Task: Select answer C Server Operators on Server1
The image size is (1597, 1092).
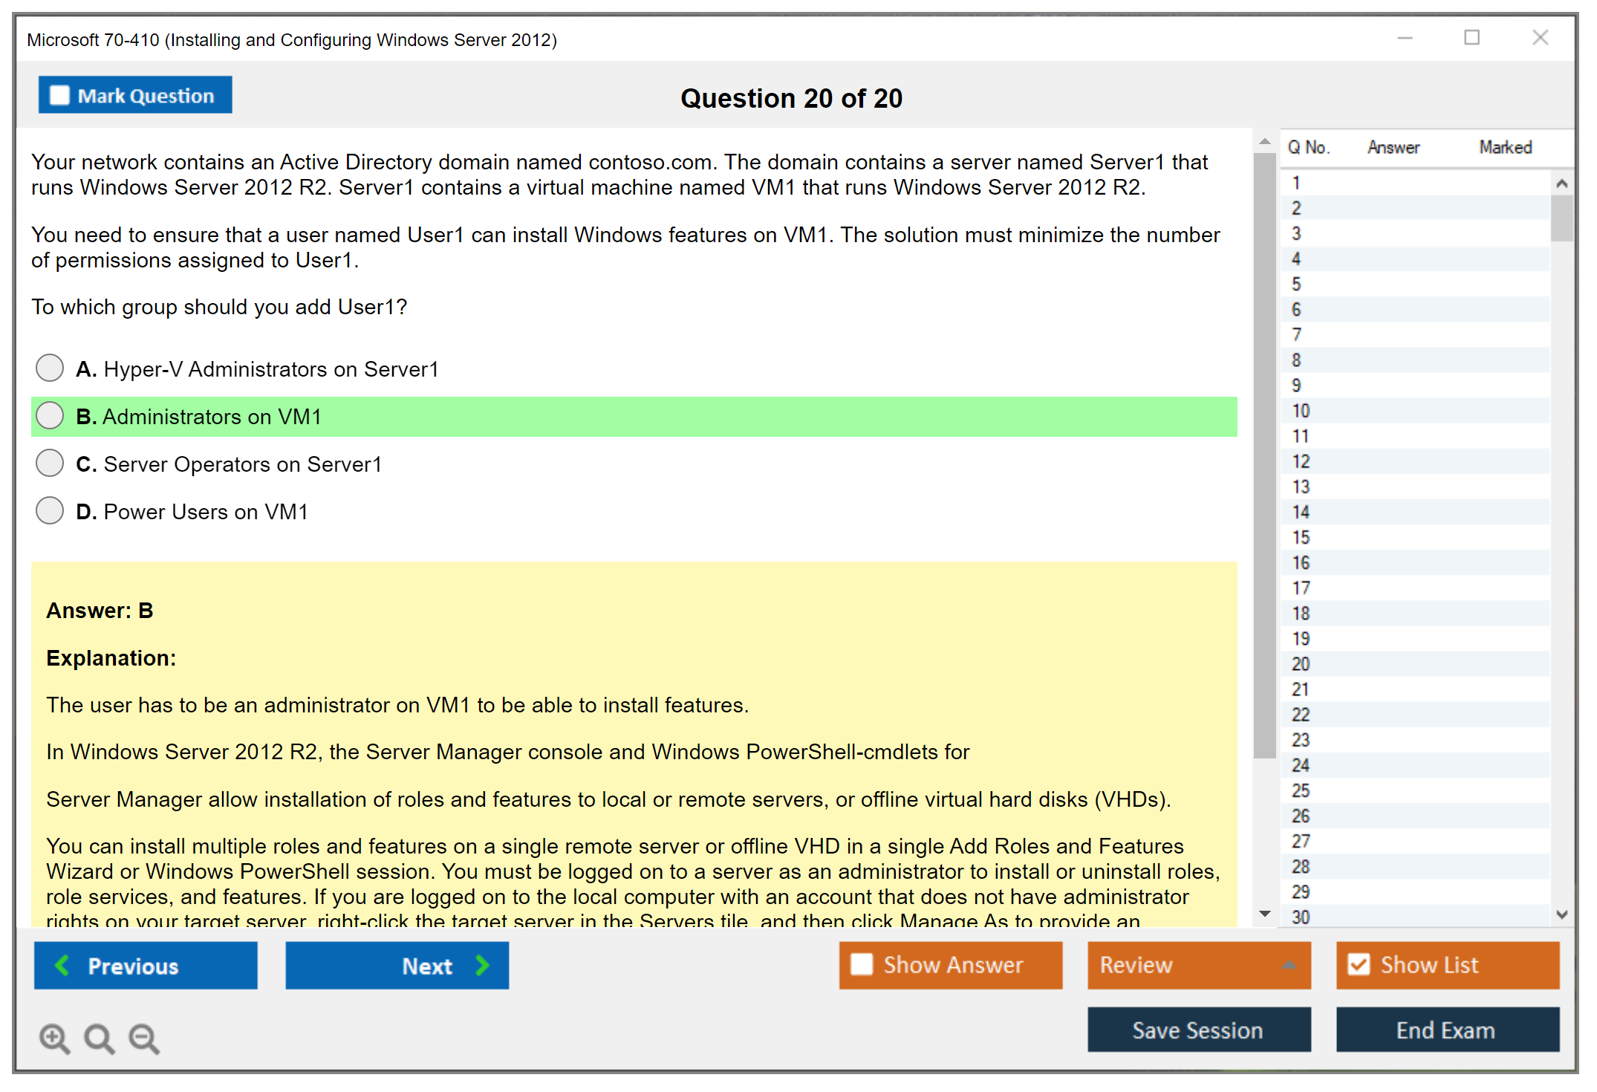Action: point(50,463)
